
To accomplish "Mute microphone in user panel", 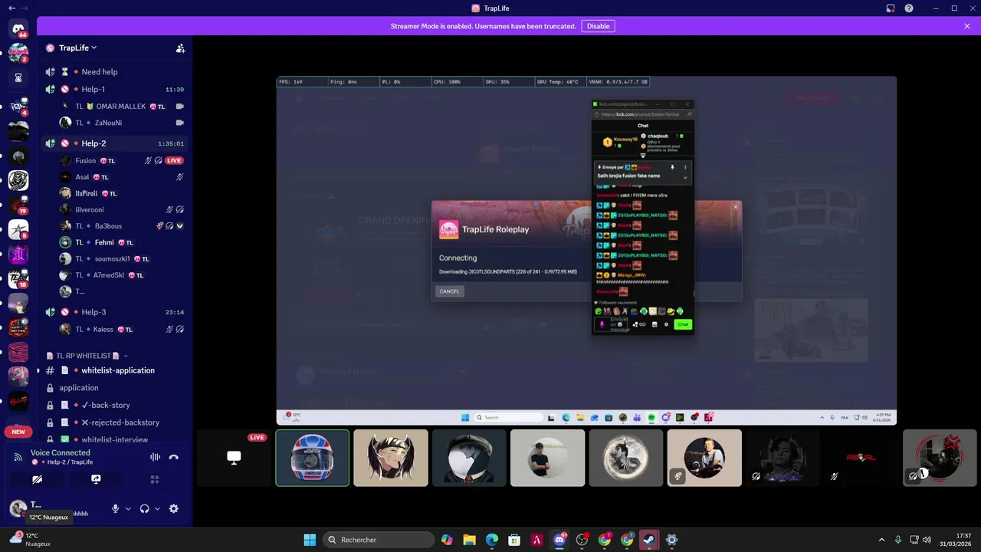I will tap(116, 508).
